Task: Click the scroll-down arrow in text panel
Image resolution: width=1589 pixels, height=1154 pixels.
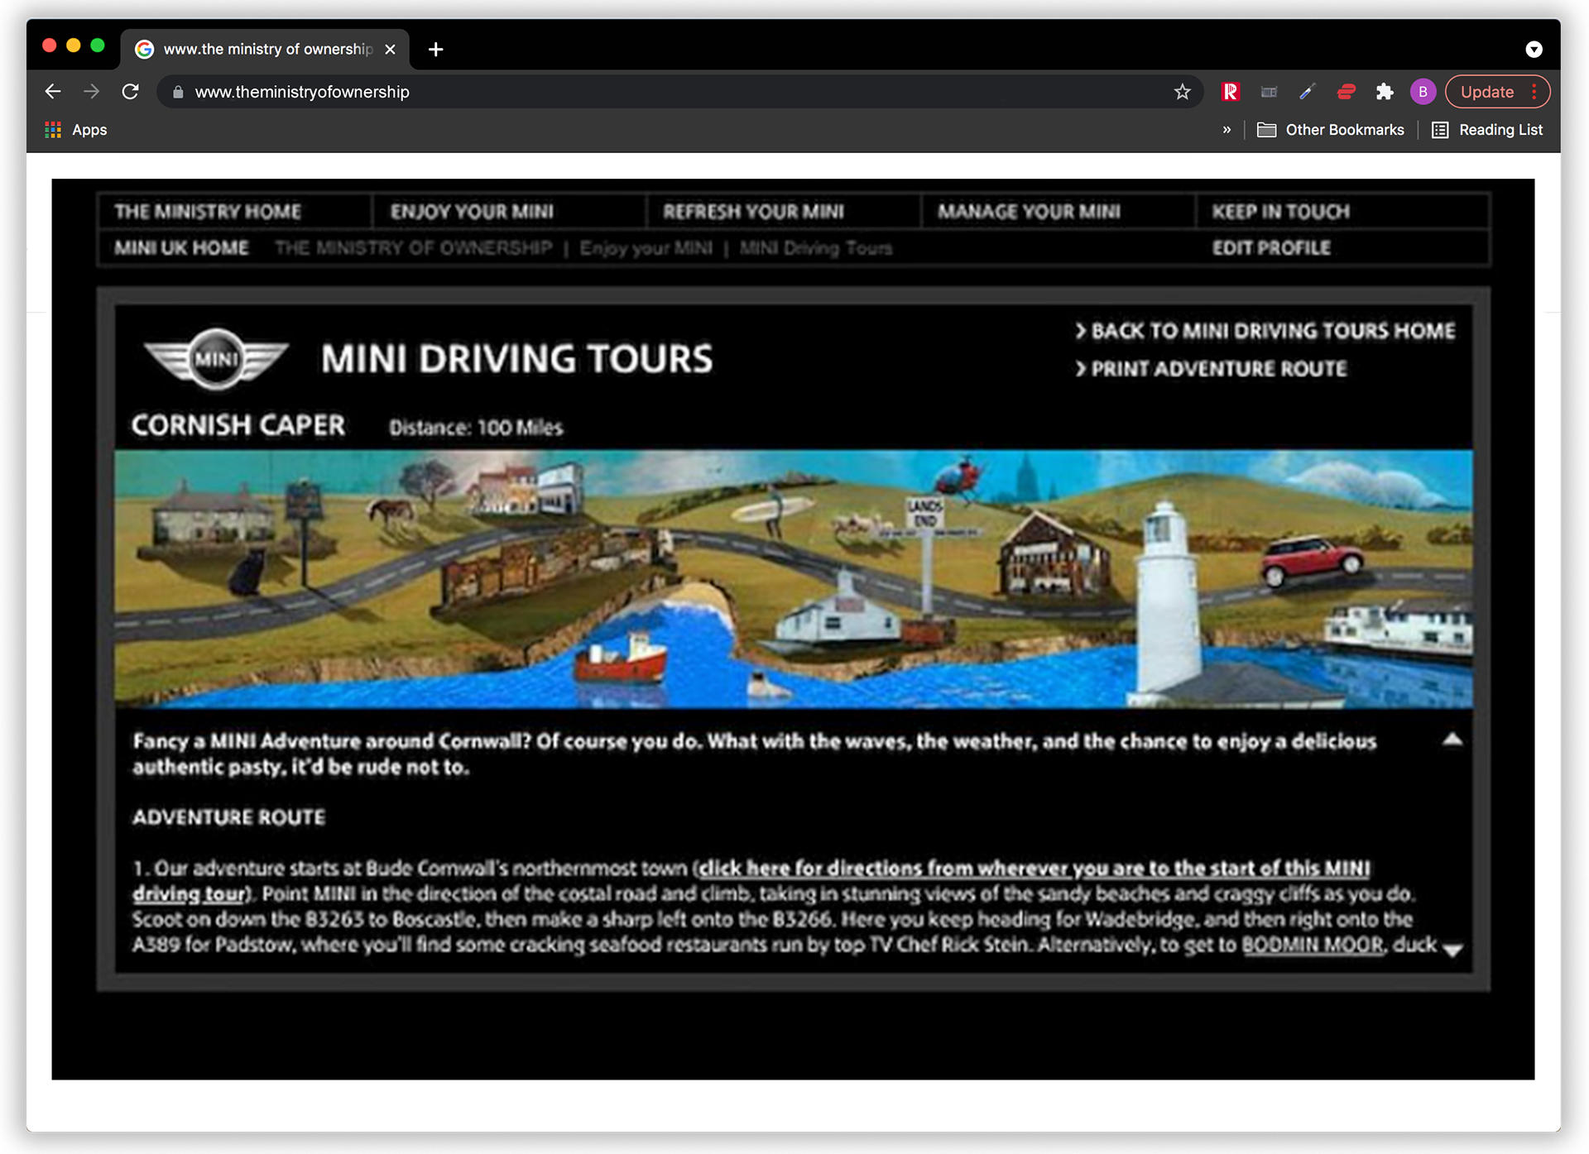Action: (1452, 950)
